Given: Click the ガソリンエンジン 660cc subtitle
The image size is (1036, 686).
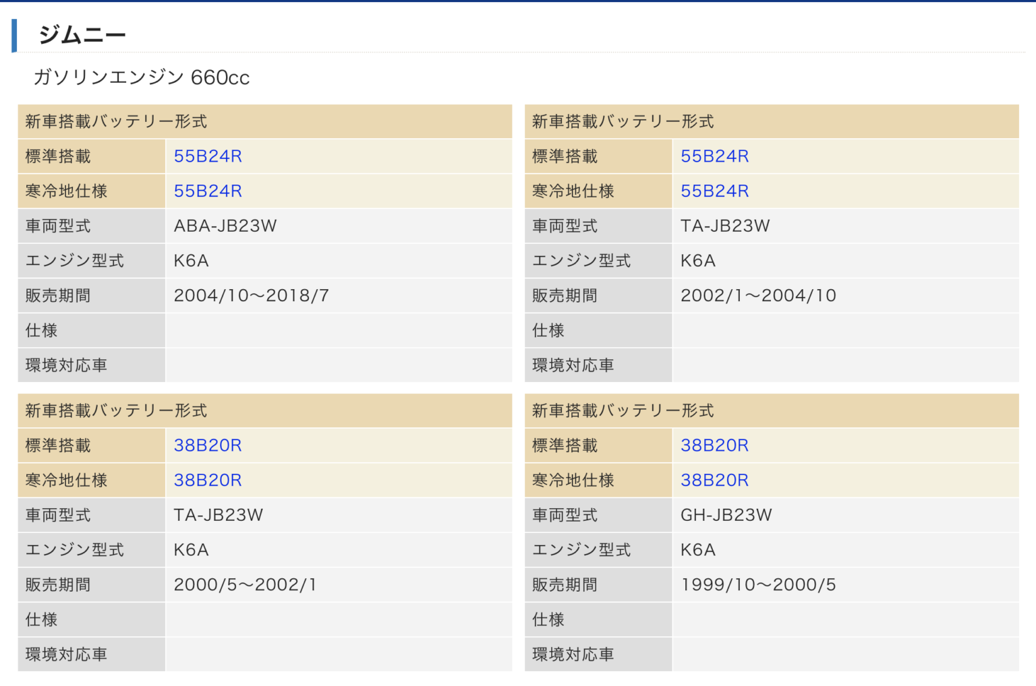Looking at the screenshot, I should [142, 77].
